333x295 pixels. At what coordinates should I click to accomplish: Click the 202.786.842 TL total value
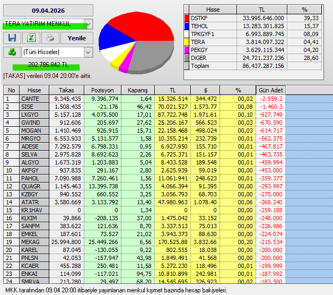coord(48,65)
